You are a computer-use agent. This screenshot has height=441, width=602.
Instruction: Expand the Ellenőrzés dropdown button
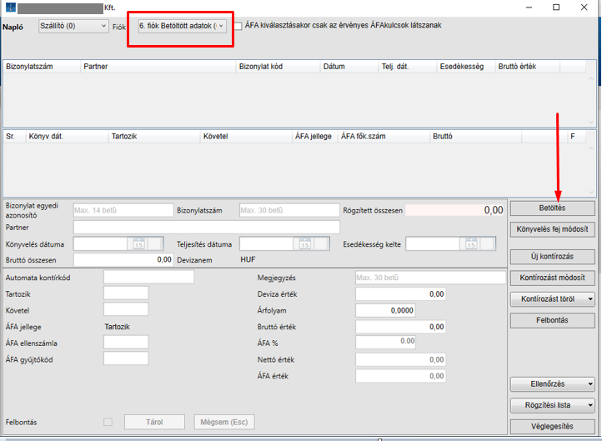[x=553, y=383]
